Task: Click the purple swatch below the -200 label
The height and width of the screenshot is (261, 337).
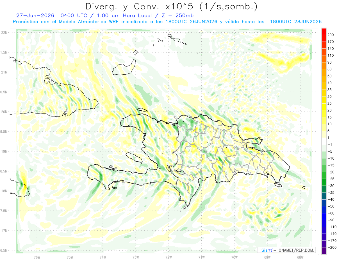Action: tap(324, 251)
